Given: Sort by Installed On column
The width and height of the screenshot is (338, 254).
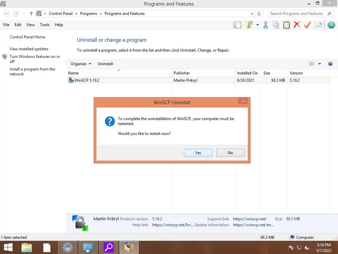Looking at the screenshot, I should (248, 73).
